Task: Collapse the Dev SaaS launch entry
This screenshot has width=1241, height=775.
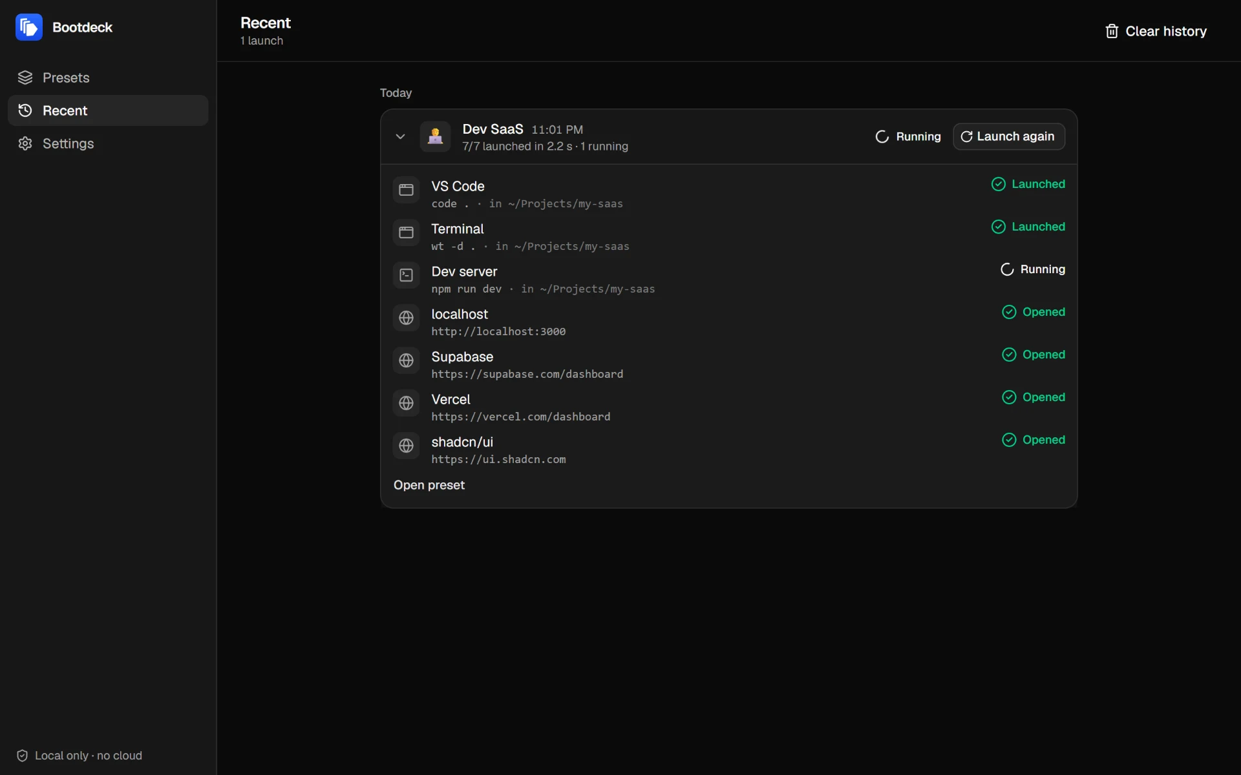Action: click(400, 136)
